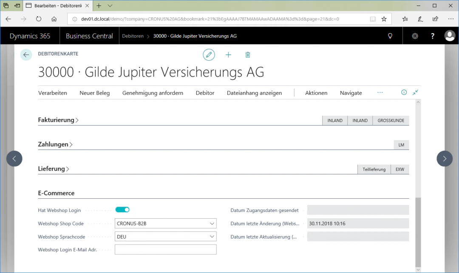459x273 pixels.
Task: Click the Webshop Login E-Mail Adr. field
Action: (166, 250)
